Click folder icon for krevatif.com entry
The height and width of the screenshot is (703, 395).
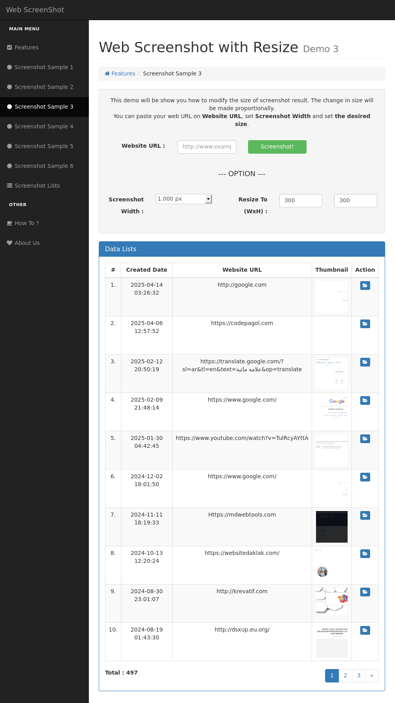click(x=365, y=592)
